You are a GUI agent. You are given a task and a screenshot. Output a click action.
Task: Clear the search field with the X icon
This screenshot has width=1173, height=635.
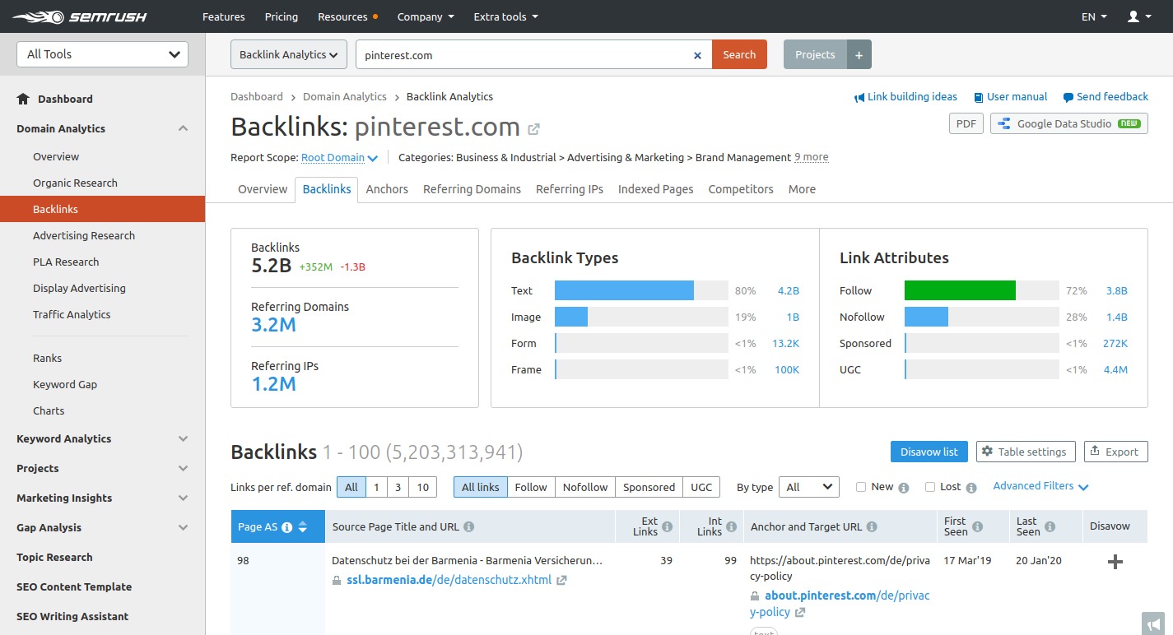click(697, 55)
